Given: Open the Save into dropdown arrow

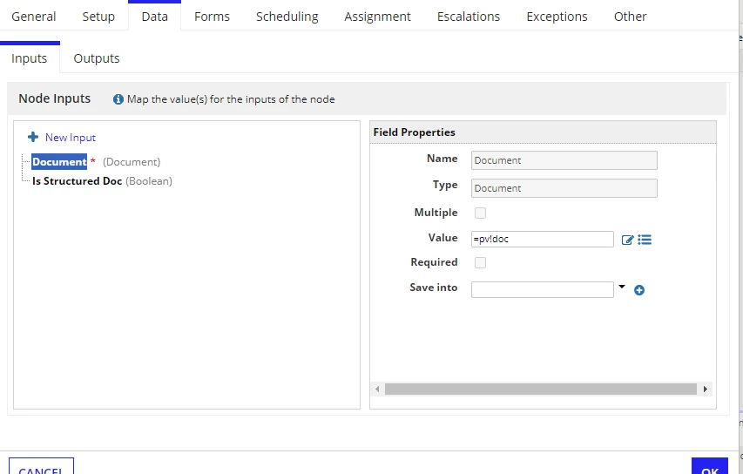Looking at the screenshot, I should [622, 287].
